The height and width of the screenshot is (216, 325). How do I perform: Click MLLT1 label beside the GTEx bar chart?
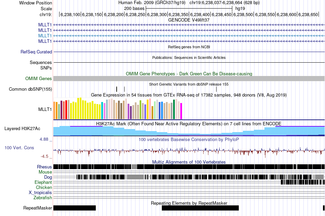tap(45, 109)
